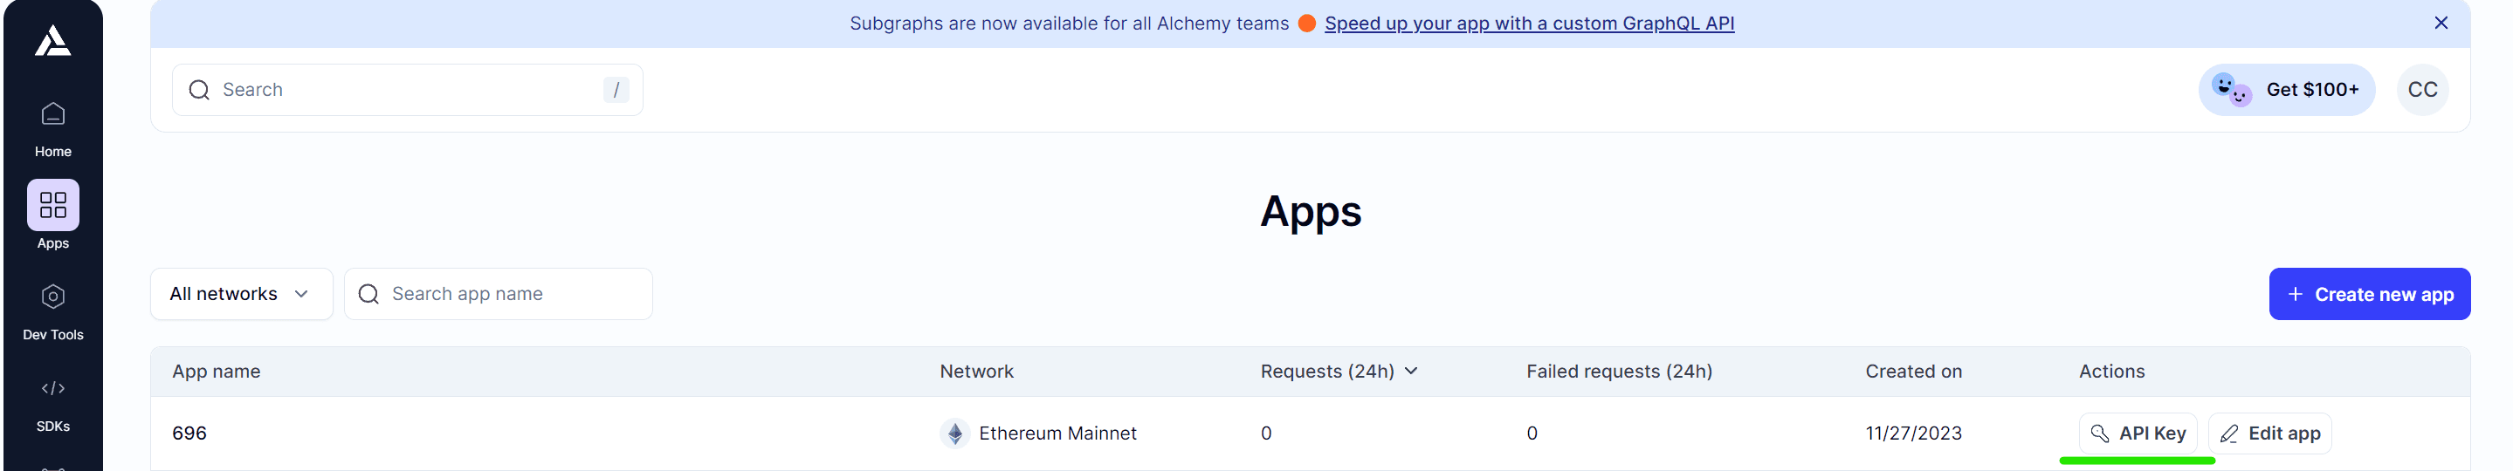View API Key for app 696
The height and width of the screenshot is (471, 2513).
pos(2138,433)
